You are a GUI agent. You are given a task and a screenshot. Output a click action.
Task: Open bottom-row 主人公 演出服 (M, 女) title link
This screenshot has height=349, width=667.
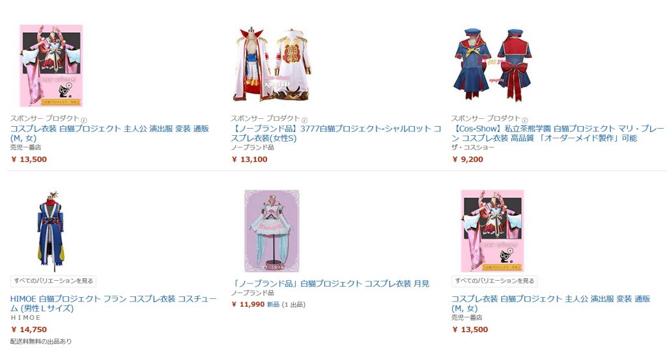pyautogui.click(x=551, y=304)
